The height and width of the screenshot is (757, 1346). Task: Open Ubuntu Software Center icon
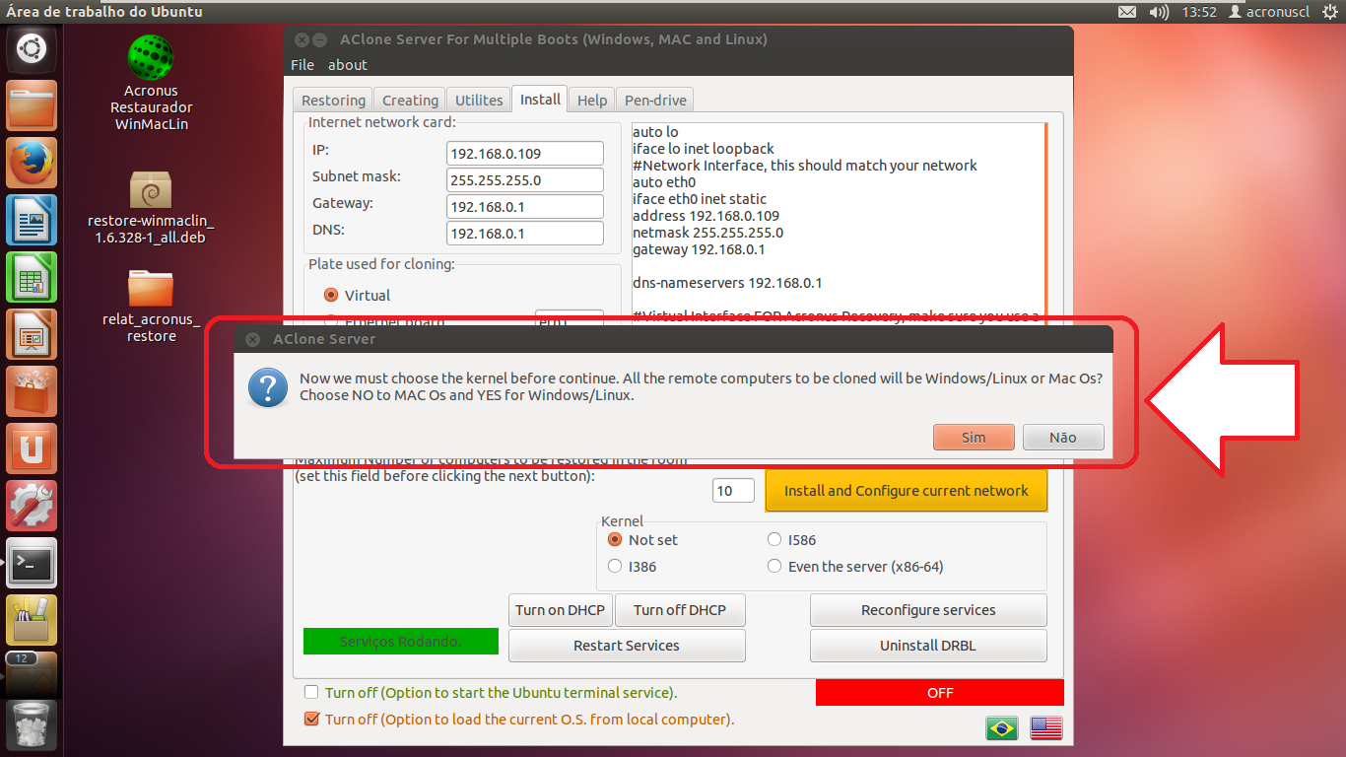point(32,391)
